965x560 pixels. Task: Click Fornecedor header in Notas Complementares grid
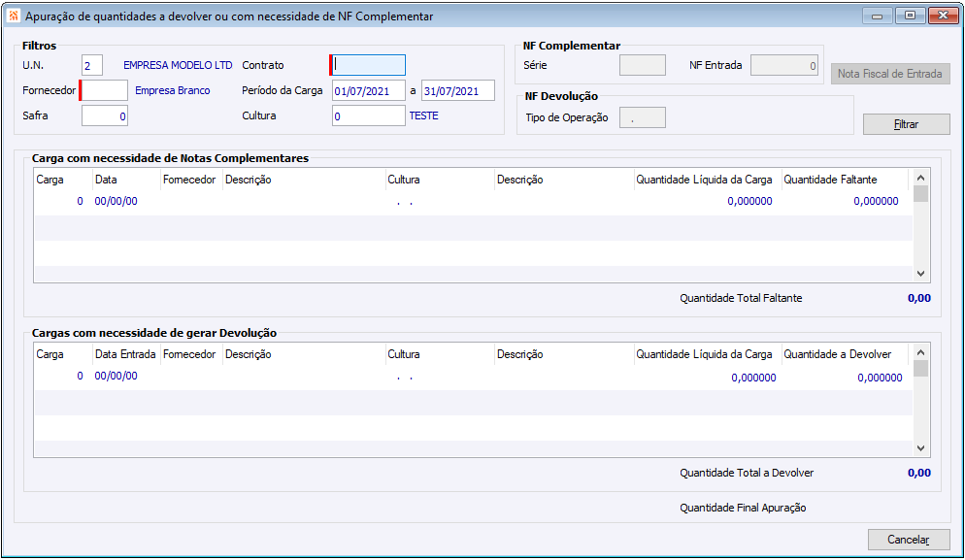pos(189,180)
